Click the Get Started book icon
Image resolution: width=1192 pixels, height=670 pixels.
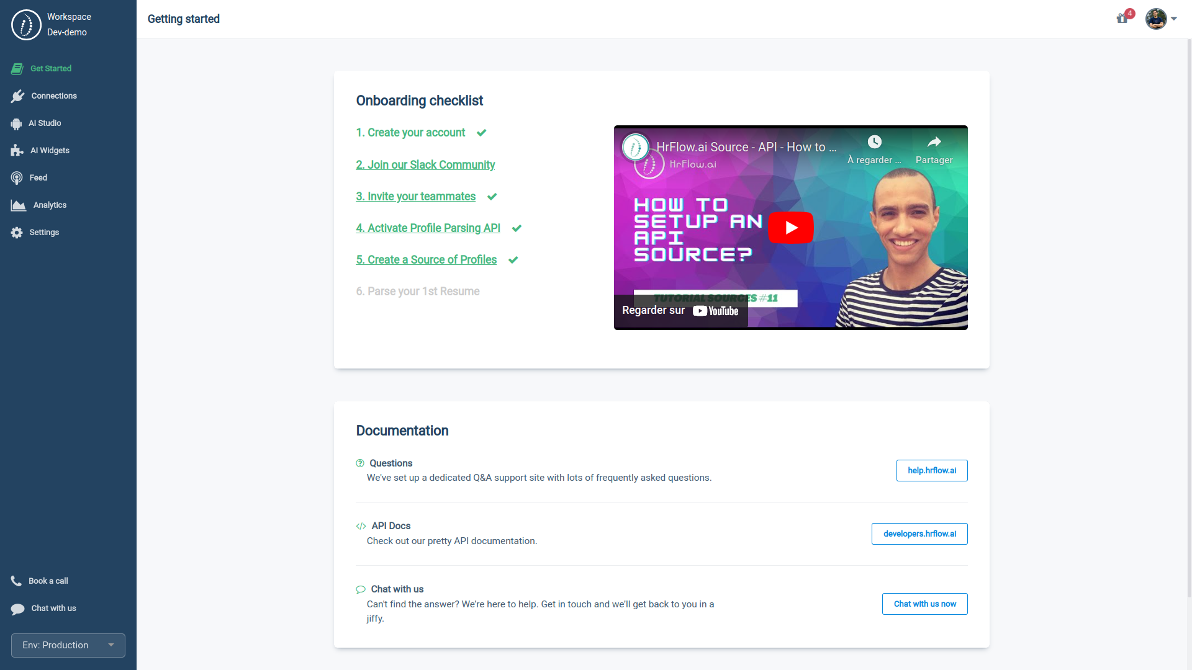(x=17, y=69)
